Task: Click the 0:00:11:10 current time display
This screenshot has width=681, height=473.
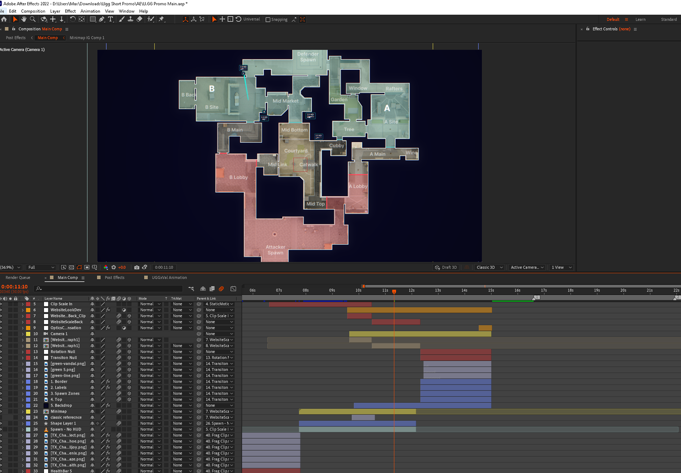Action: point(15,286)
